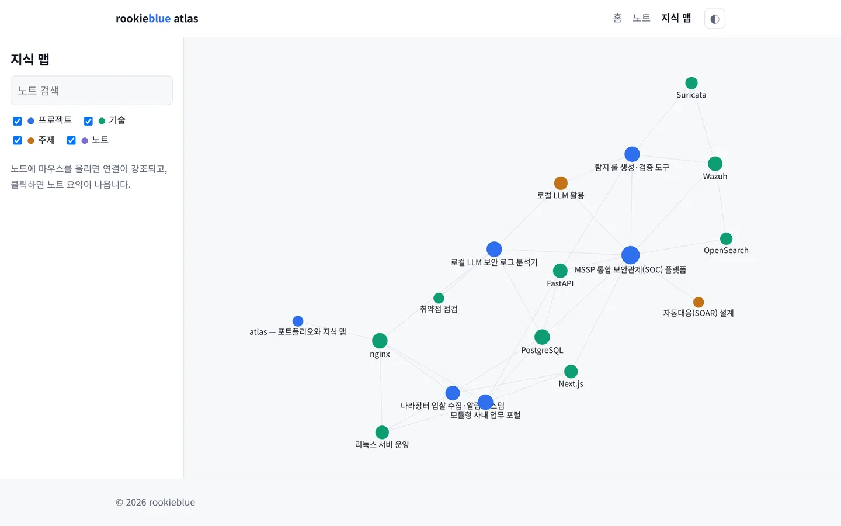Toggle the 기술 filter checkbox
This screenshot has width=841, height=526.
pos(88,121)
